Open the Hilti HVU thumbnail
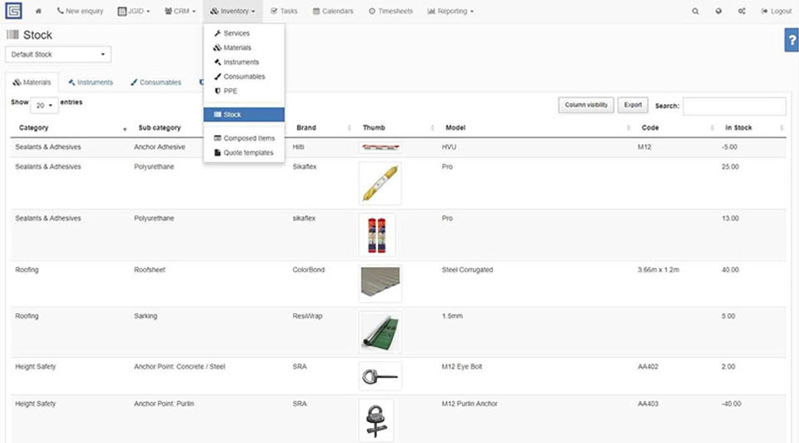The height and width of the screenshot is (443, 799). tap(380, 147)
